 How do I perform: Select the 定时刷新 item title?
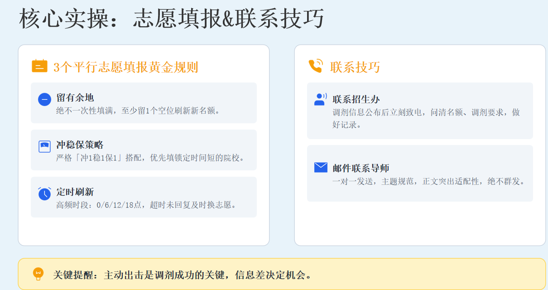[75, 192]
